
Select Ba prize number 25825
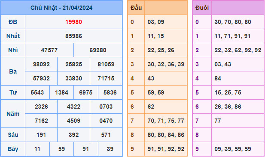point(74,64)
